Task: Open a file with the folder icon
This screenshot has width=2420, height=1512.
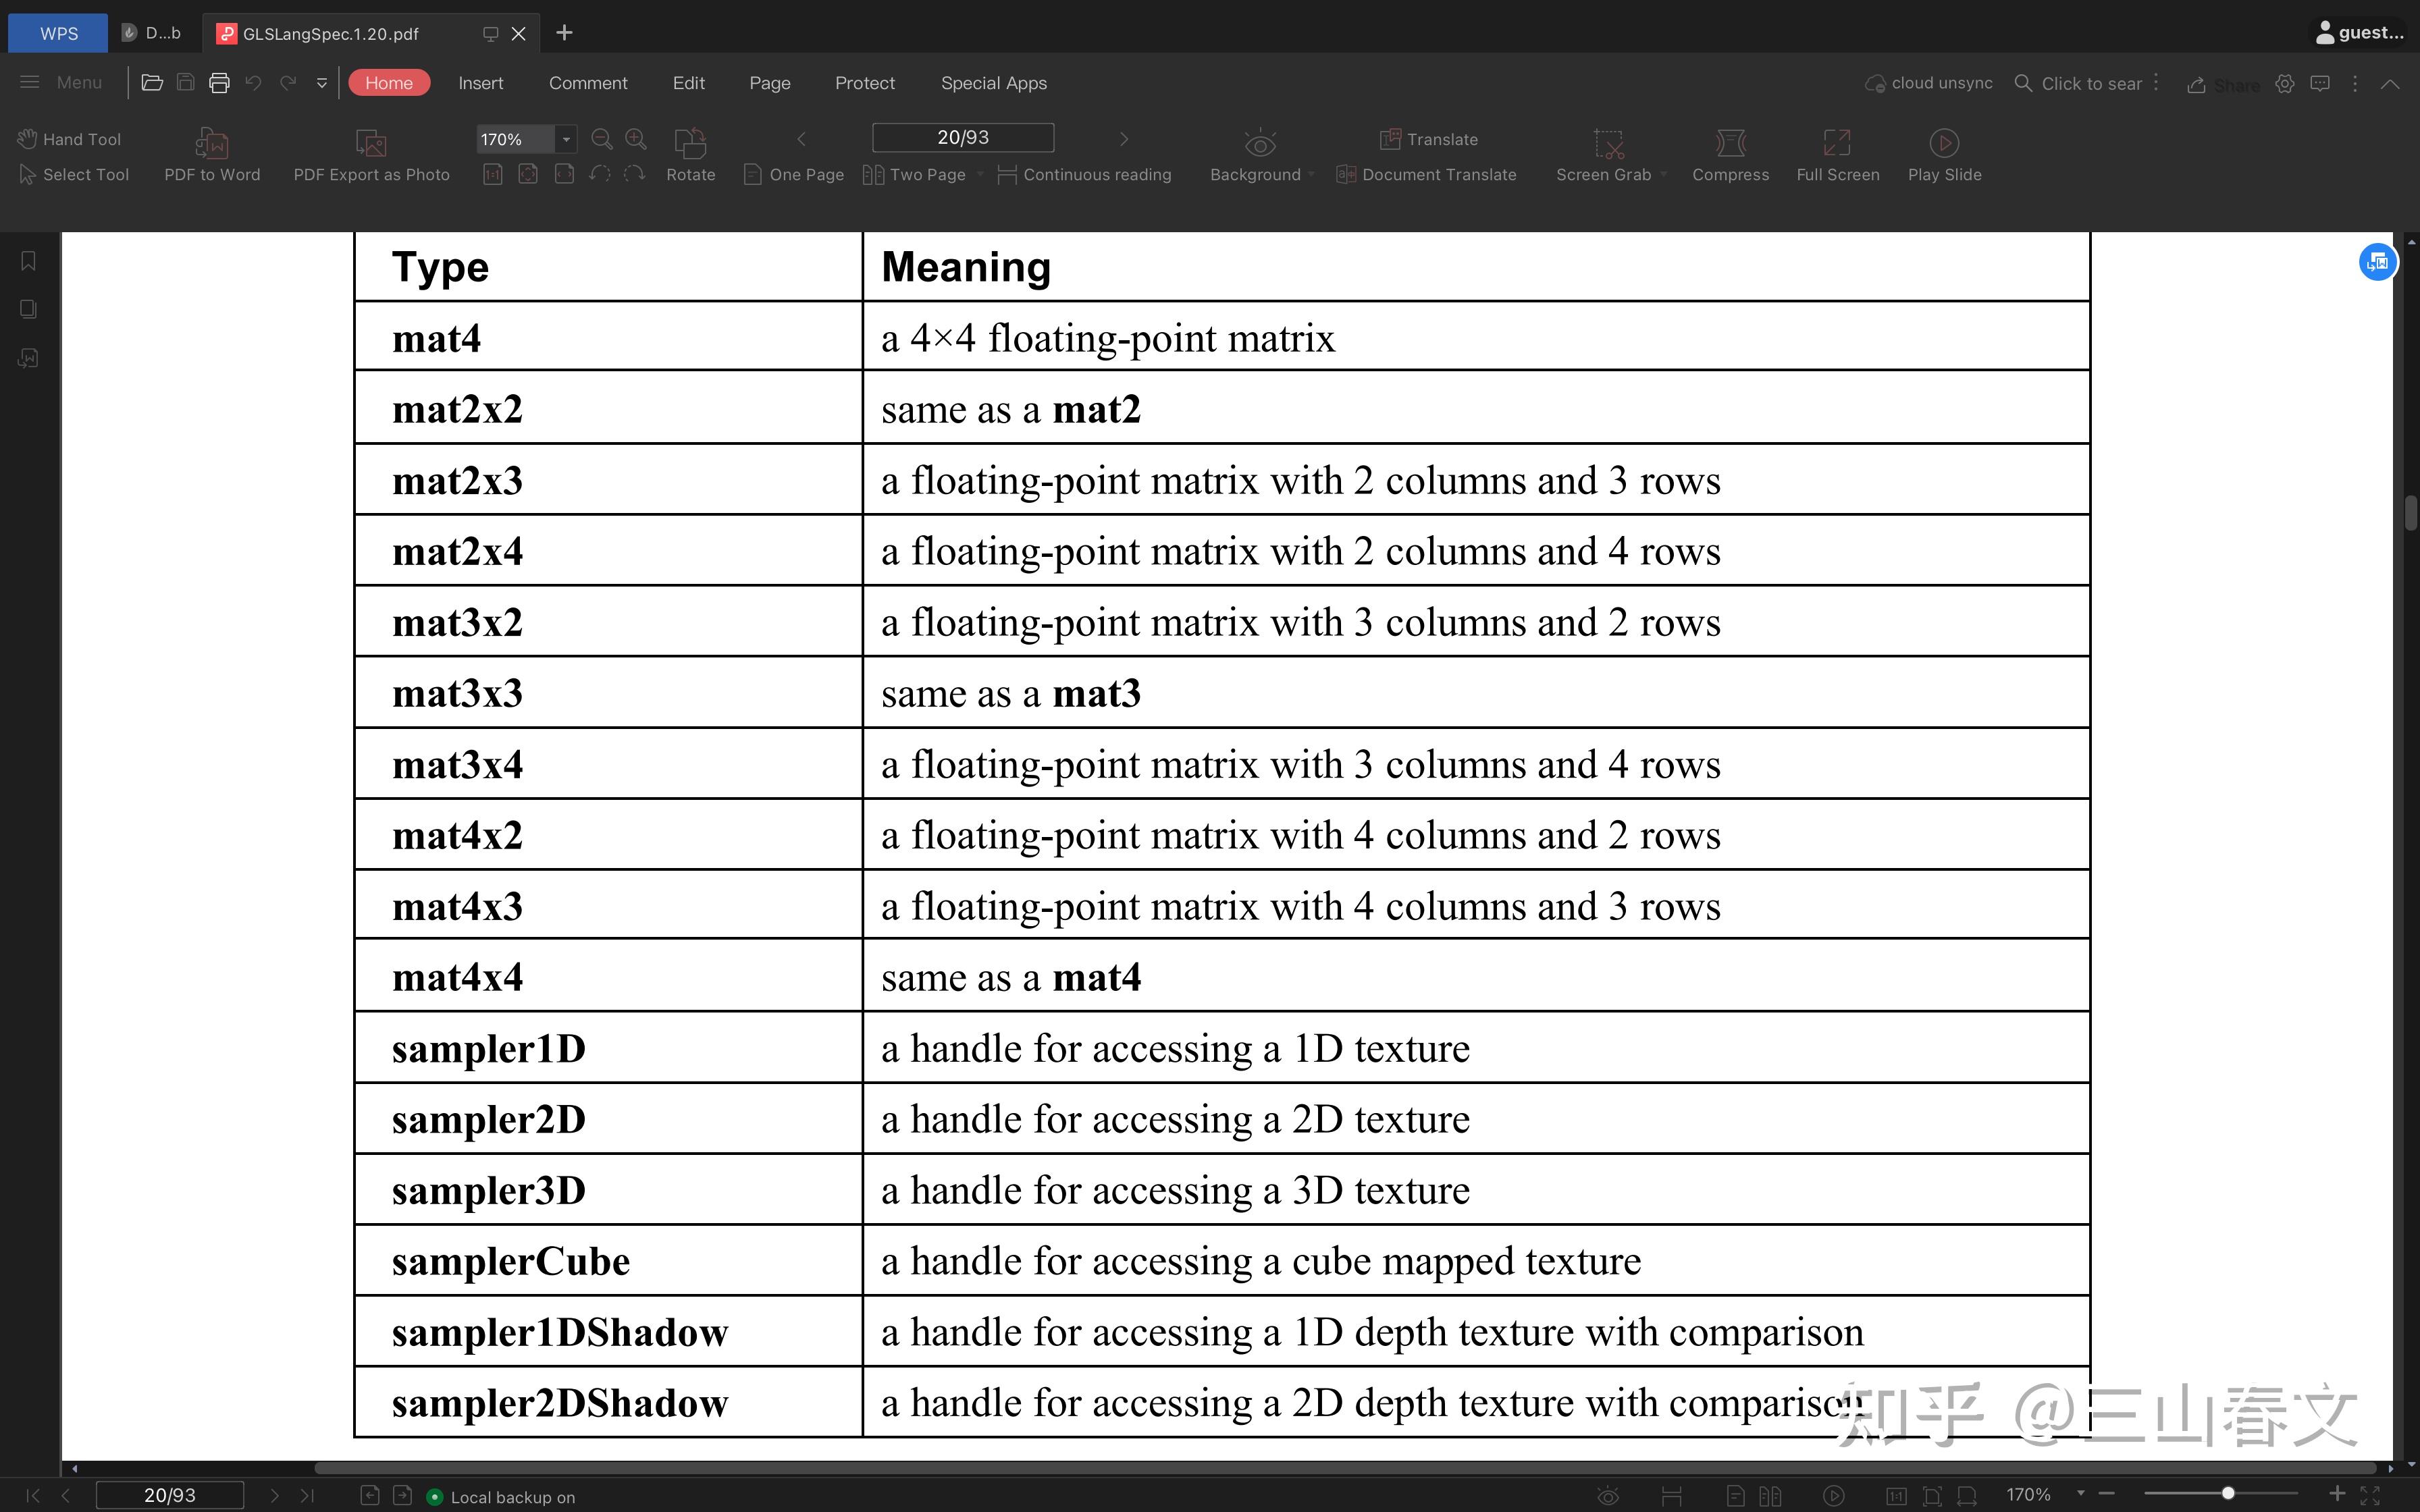Action: [x=152, y=83]
